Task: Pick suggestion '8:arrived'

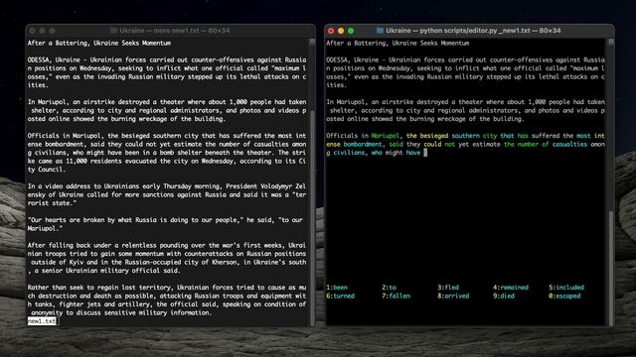Action: point(453,296)
